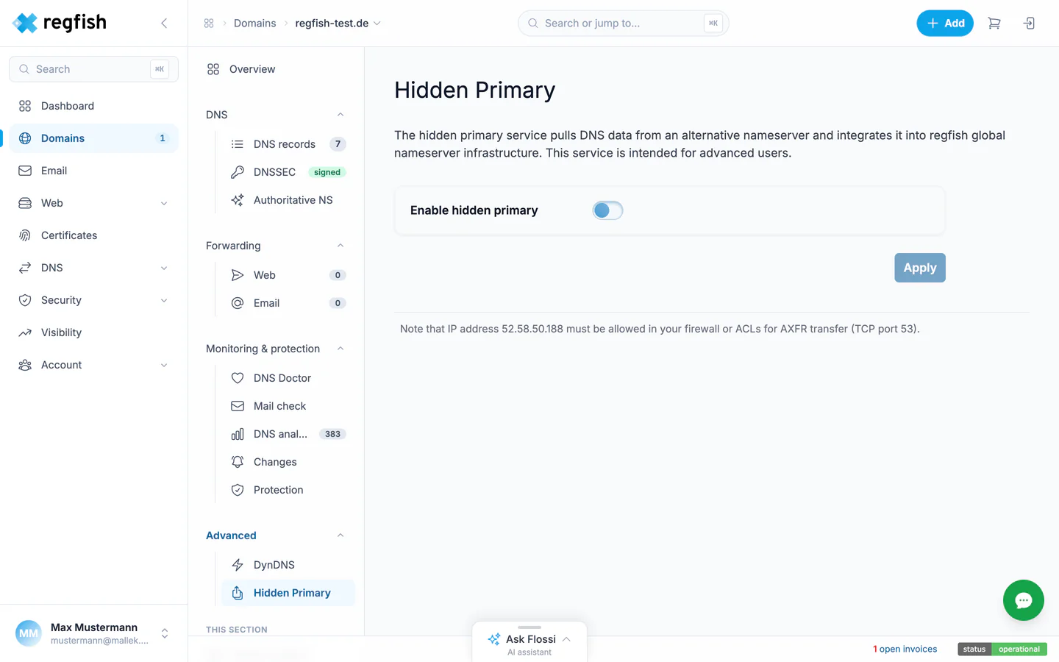The height and width of the screenshot is (662, 1059).
Task: Click the DNS Doctor heart icon
Action: click(x=238, y=378)
